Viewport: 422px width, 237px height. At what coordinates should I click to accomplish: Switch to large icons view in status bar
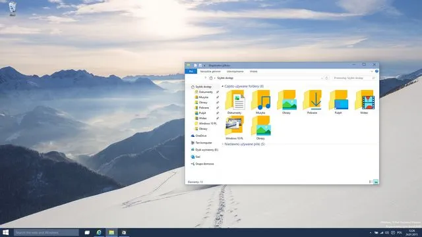376,182
